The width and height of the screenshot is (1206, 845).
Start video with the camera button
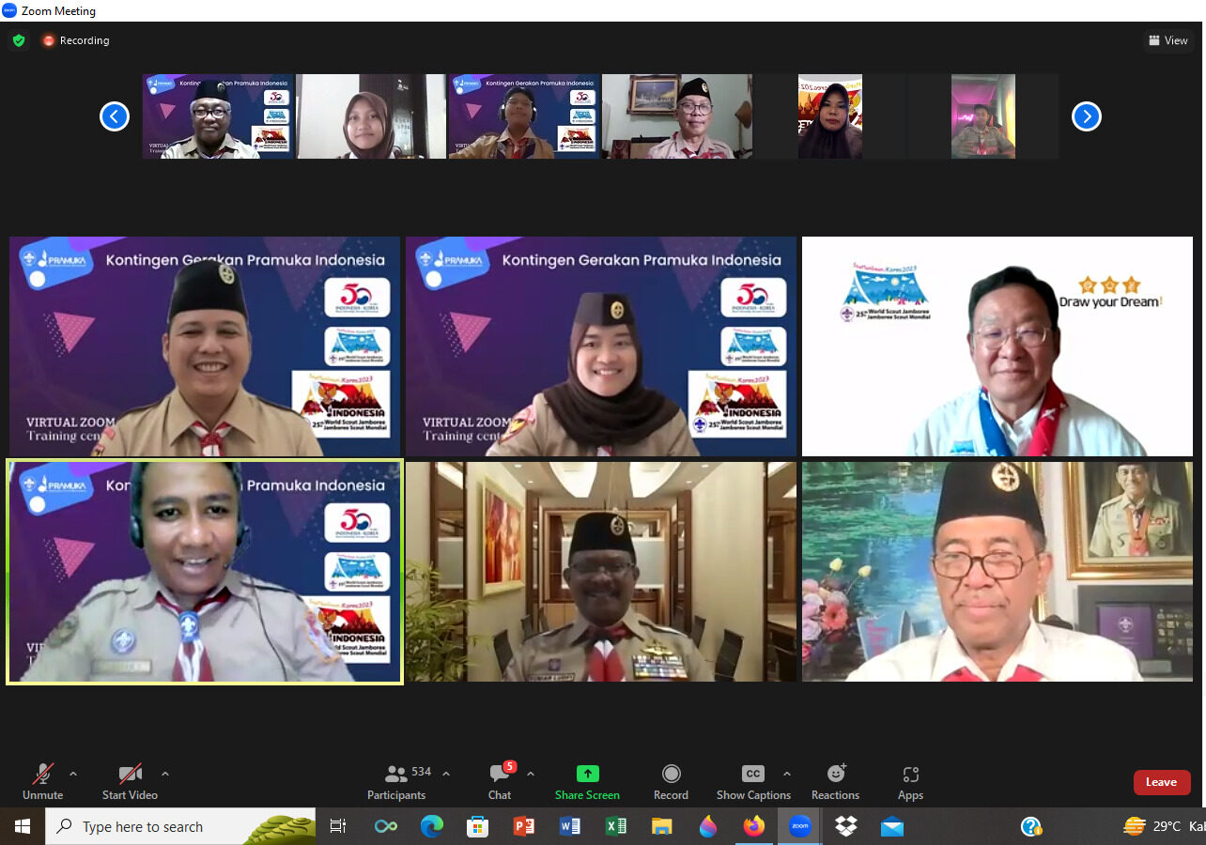[x=130, y=781]
